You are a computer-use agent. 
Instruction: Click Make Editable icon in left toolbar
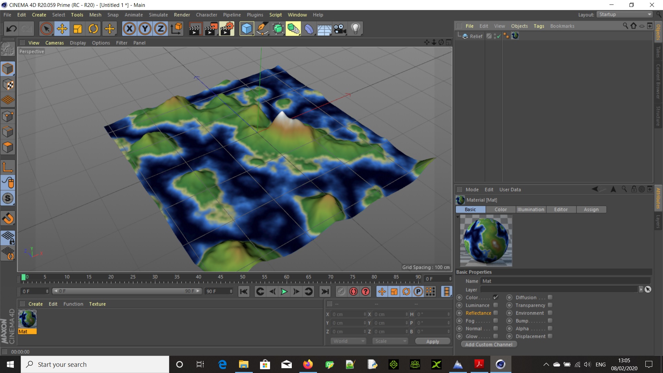pos(8,49)
